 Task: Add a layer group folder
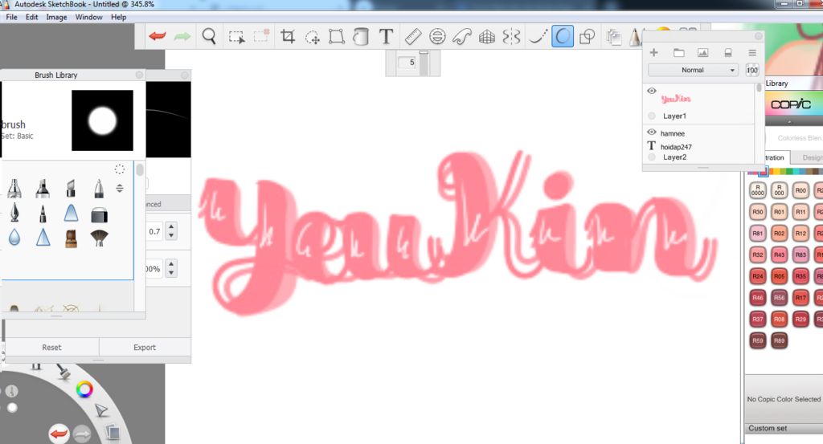678,52
